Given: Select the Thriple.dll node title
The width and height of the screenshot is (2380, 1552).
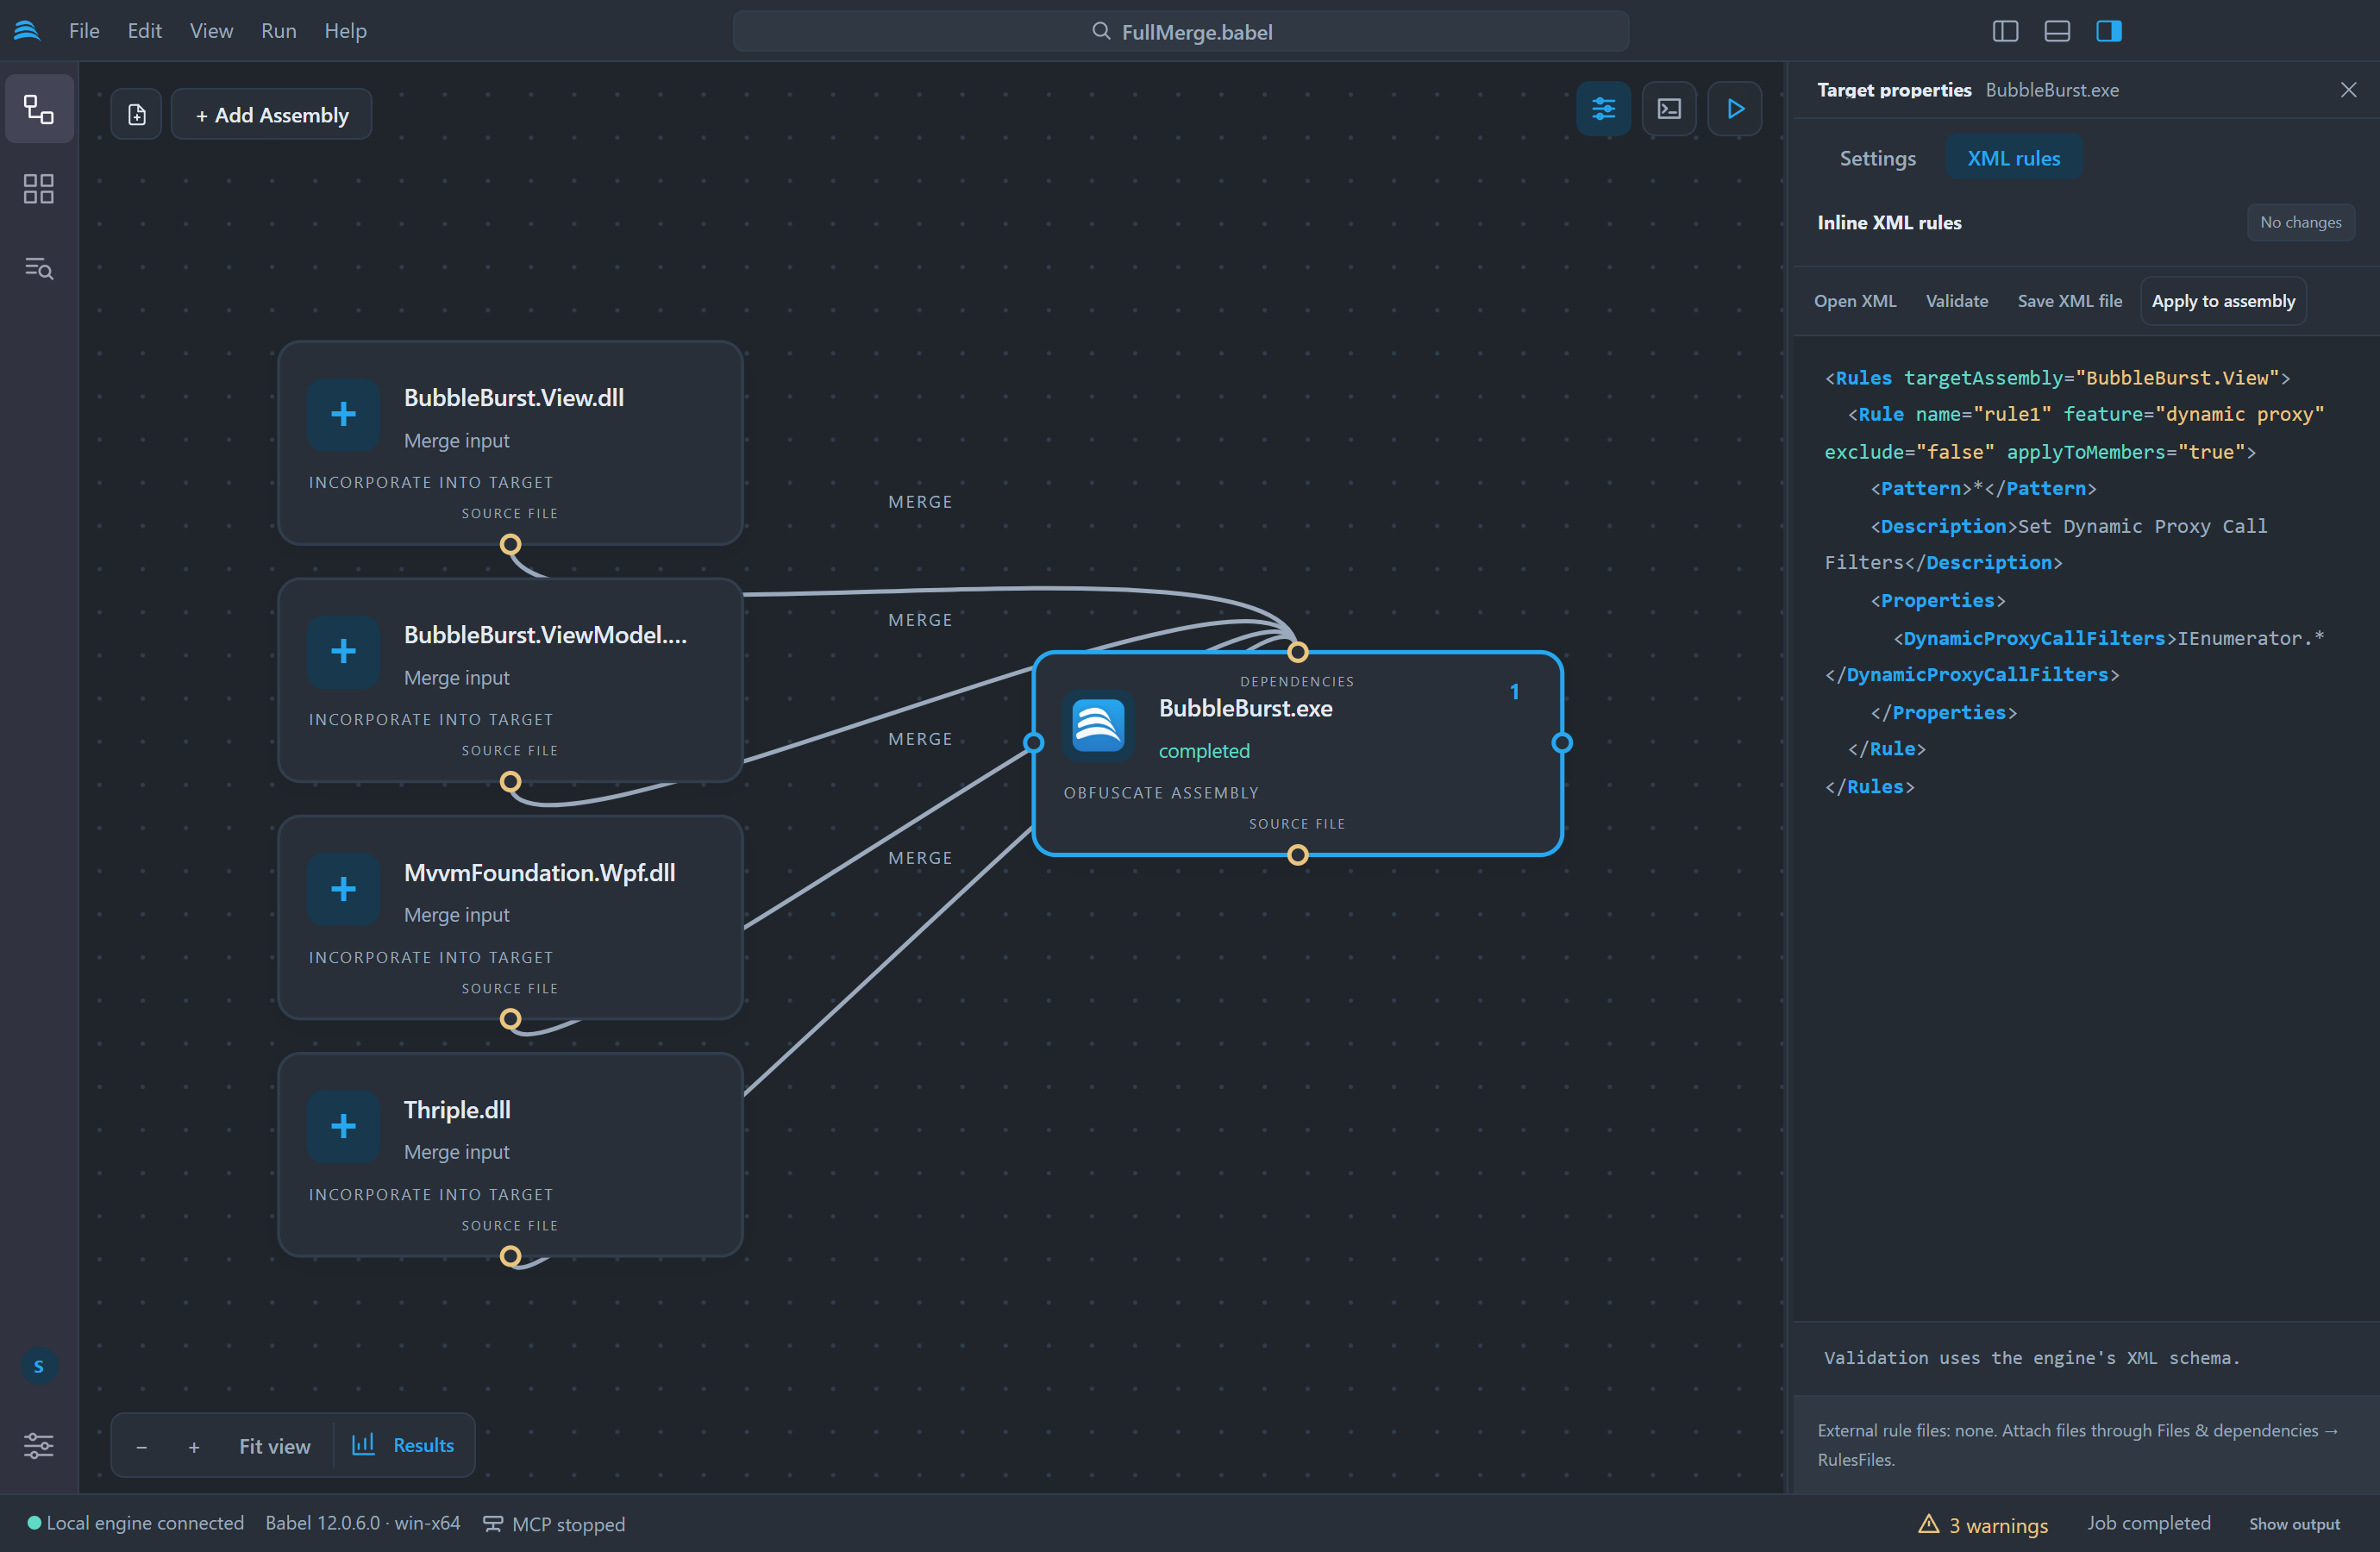Looking at the screenshot, I should point(457,1109).
